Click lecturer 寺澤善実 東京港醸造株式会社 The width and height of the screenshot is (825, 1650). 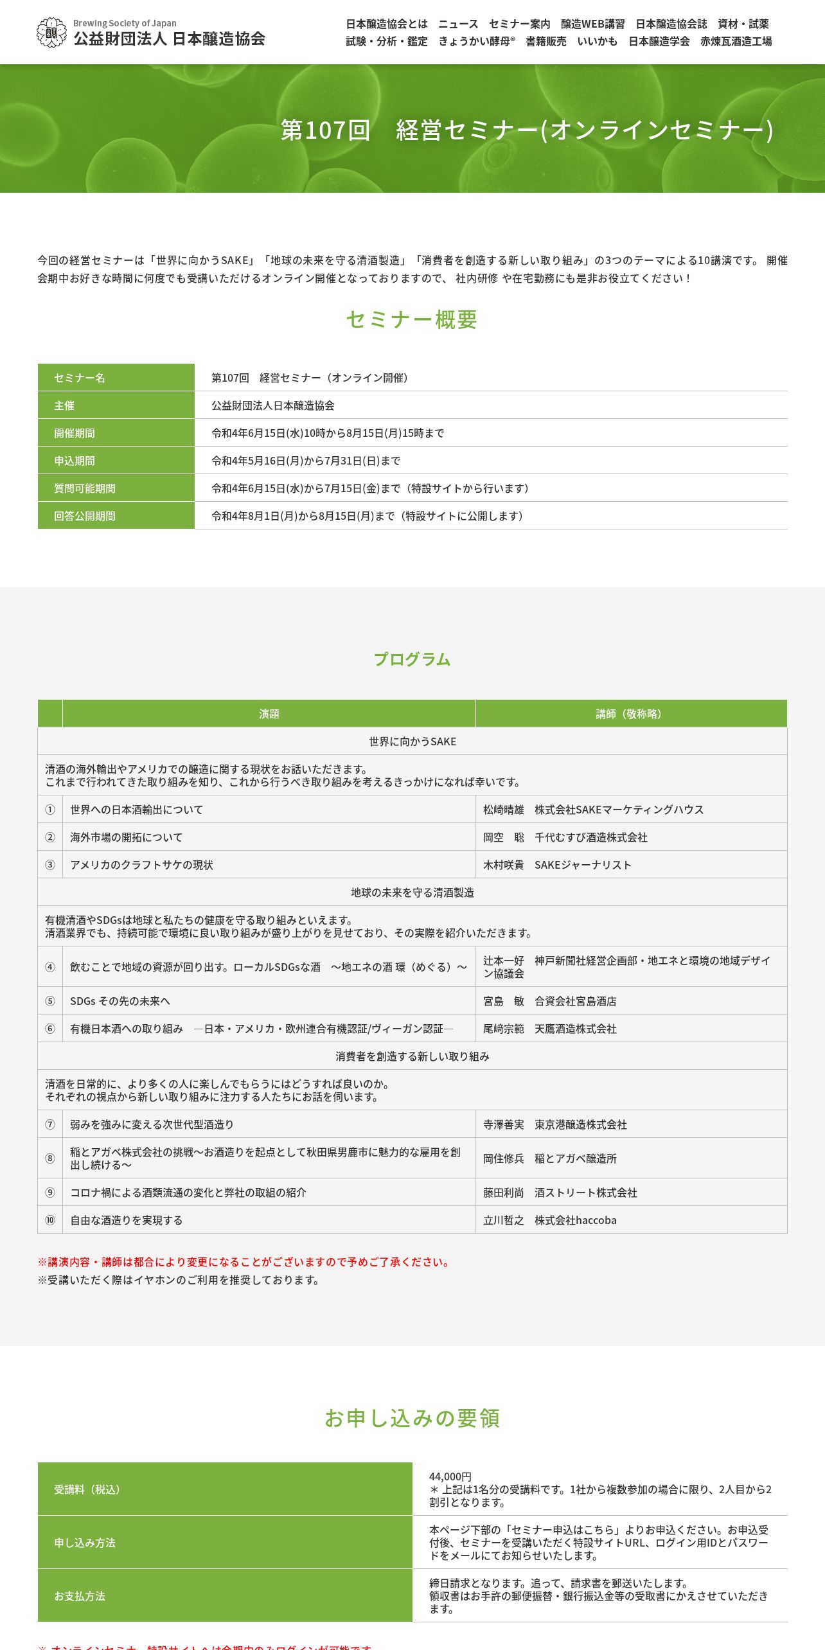(555, 1124)
